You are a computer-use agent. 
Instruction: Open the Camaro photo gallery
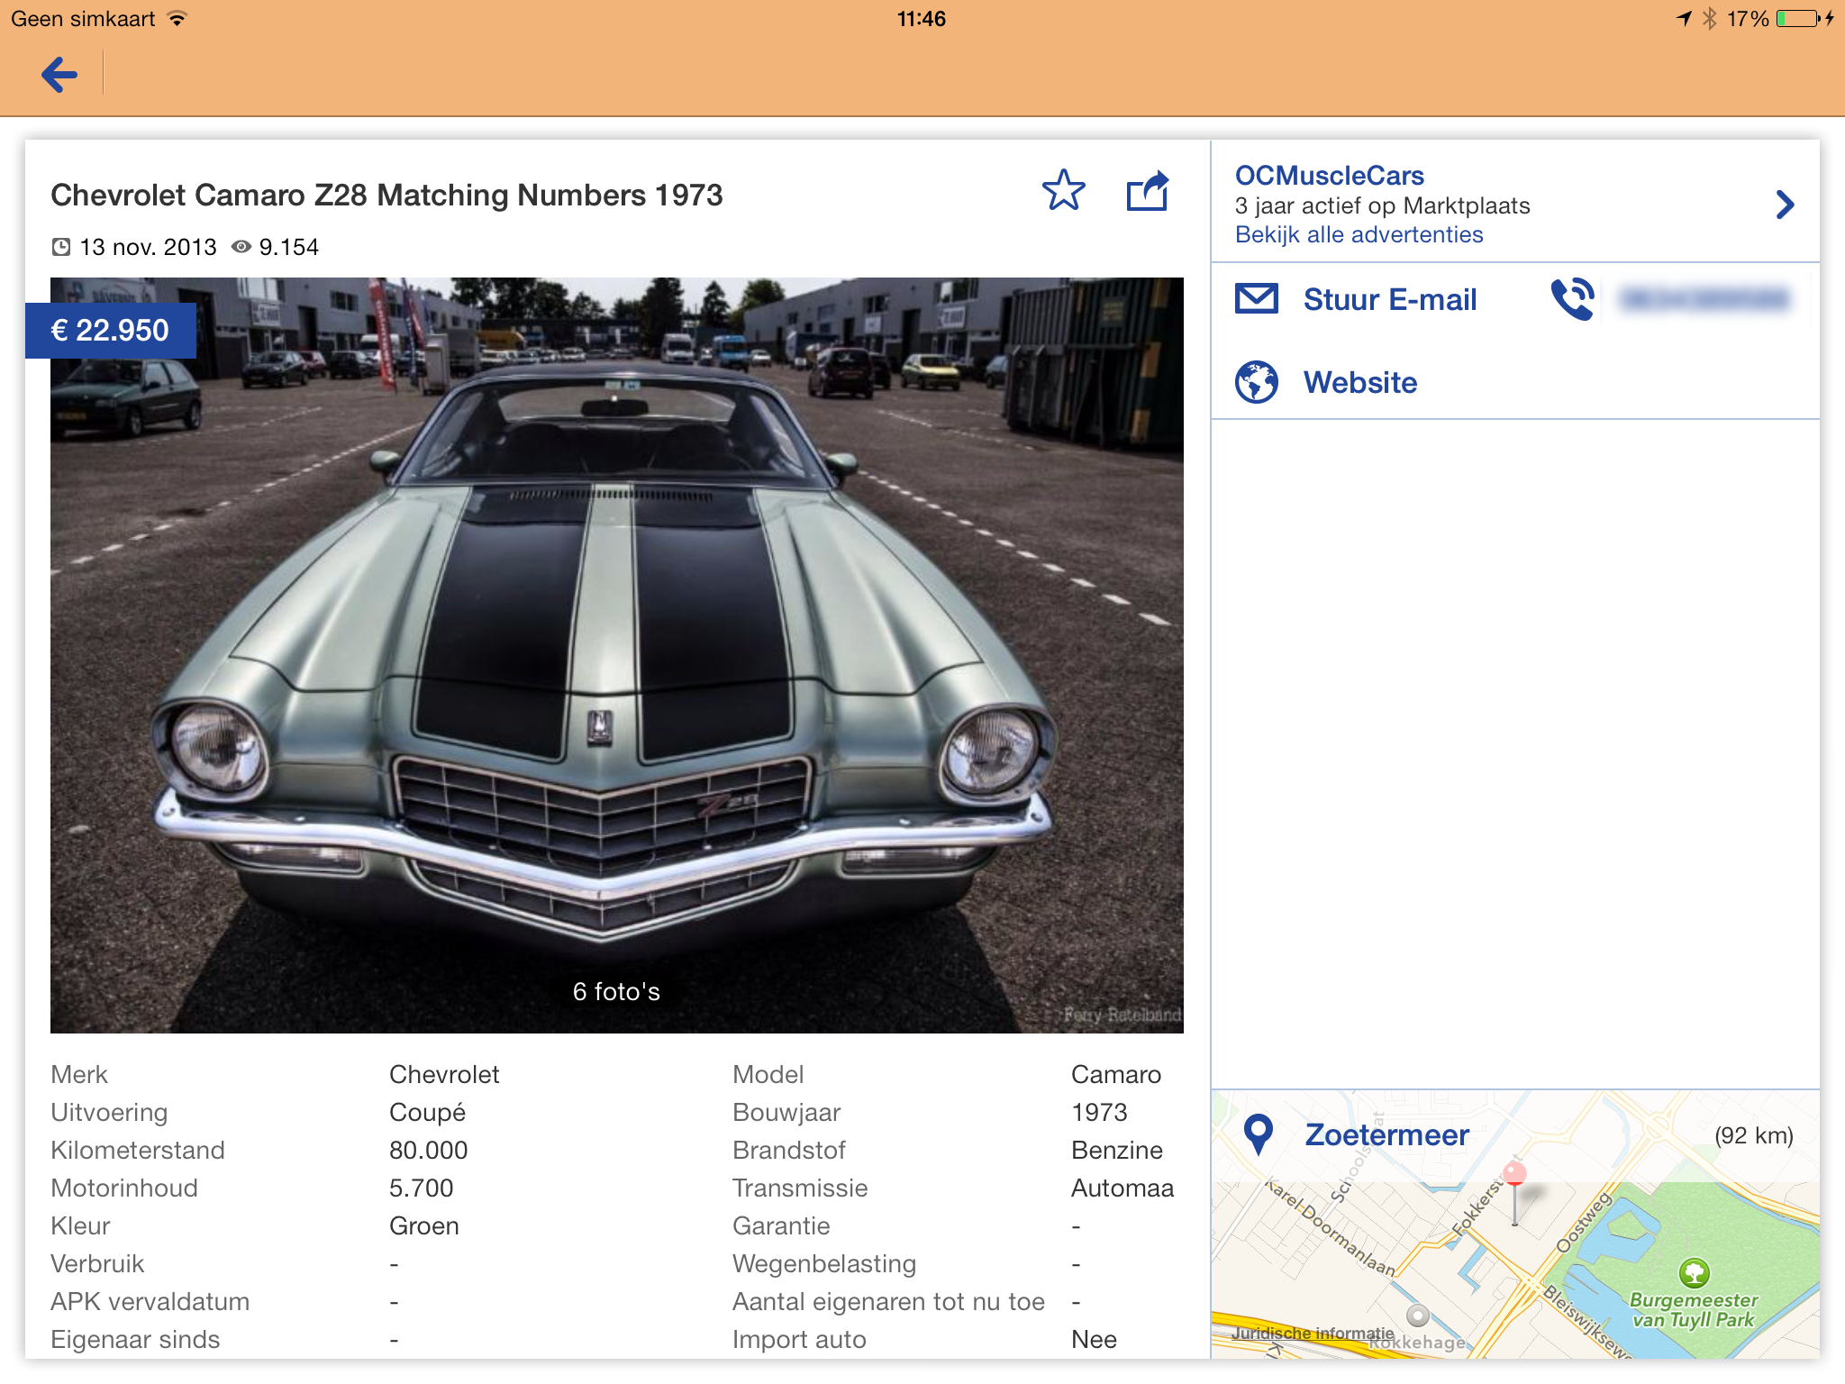pos(617,655)
